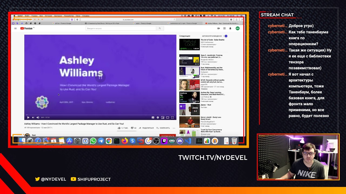Open the green account avatar menu
The width and height of the screenshot is (346, 194).
(x=237, y=28)
